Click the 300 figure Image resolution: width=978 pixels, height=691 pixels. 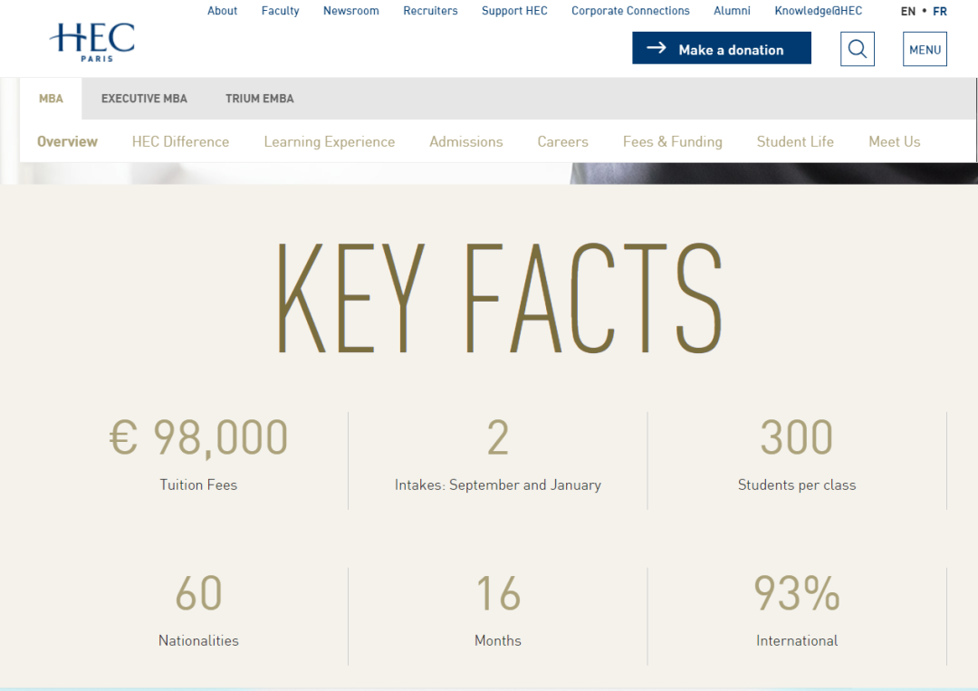coord(797,437)
